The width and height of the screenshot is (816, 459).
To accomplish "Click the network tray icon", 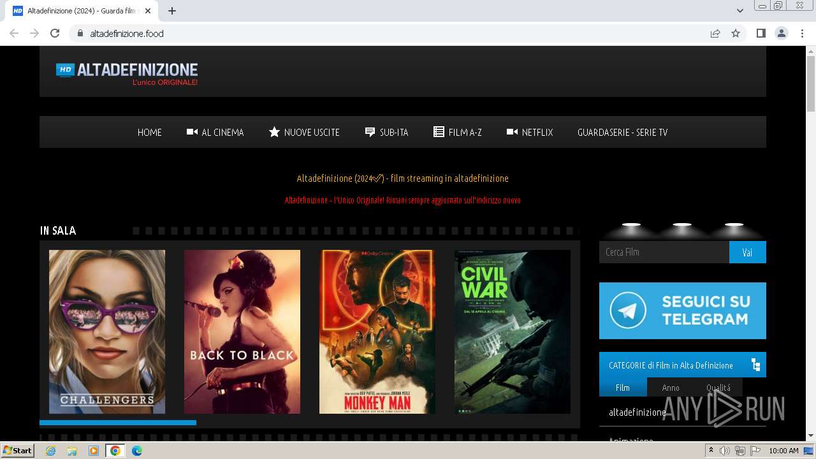I will pyautogui.click(x=740, y=451).
